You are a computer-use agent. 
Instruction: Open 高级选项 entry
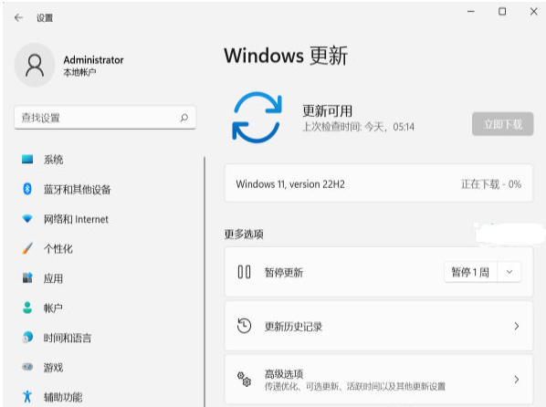(379, 380)
